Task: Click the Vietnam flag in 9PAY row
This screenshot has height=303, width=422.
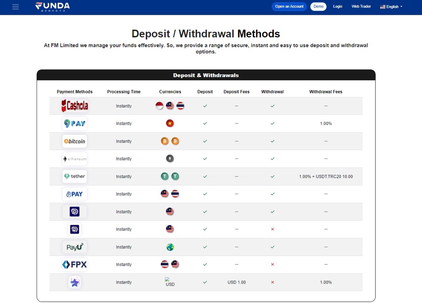Action: pyautogui.click(x=170, y=123)
